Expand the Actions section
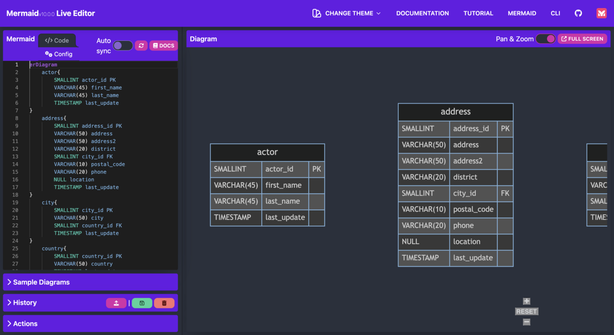 click(x=91, y=324)
